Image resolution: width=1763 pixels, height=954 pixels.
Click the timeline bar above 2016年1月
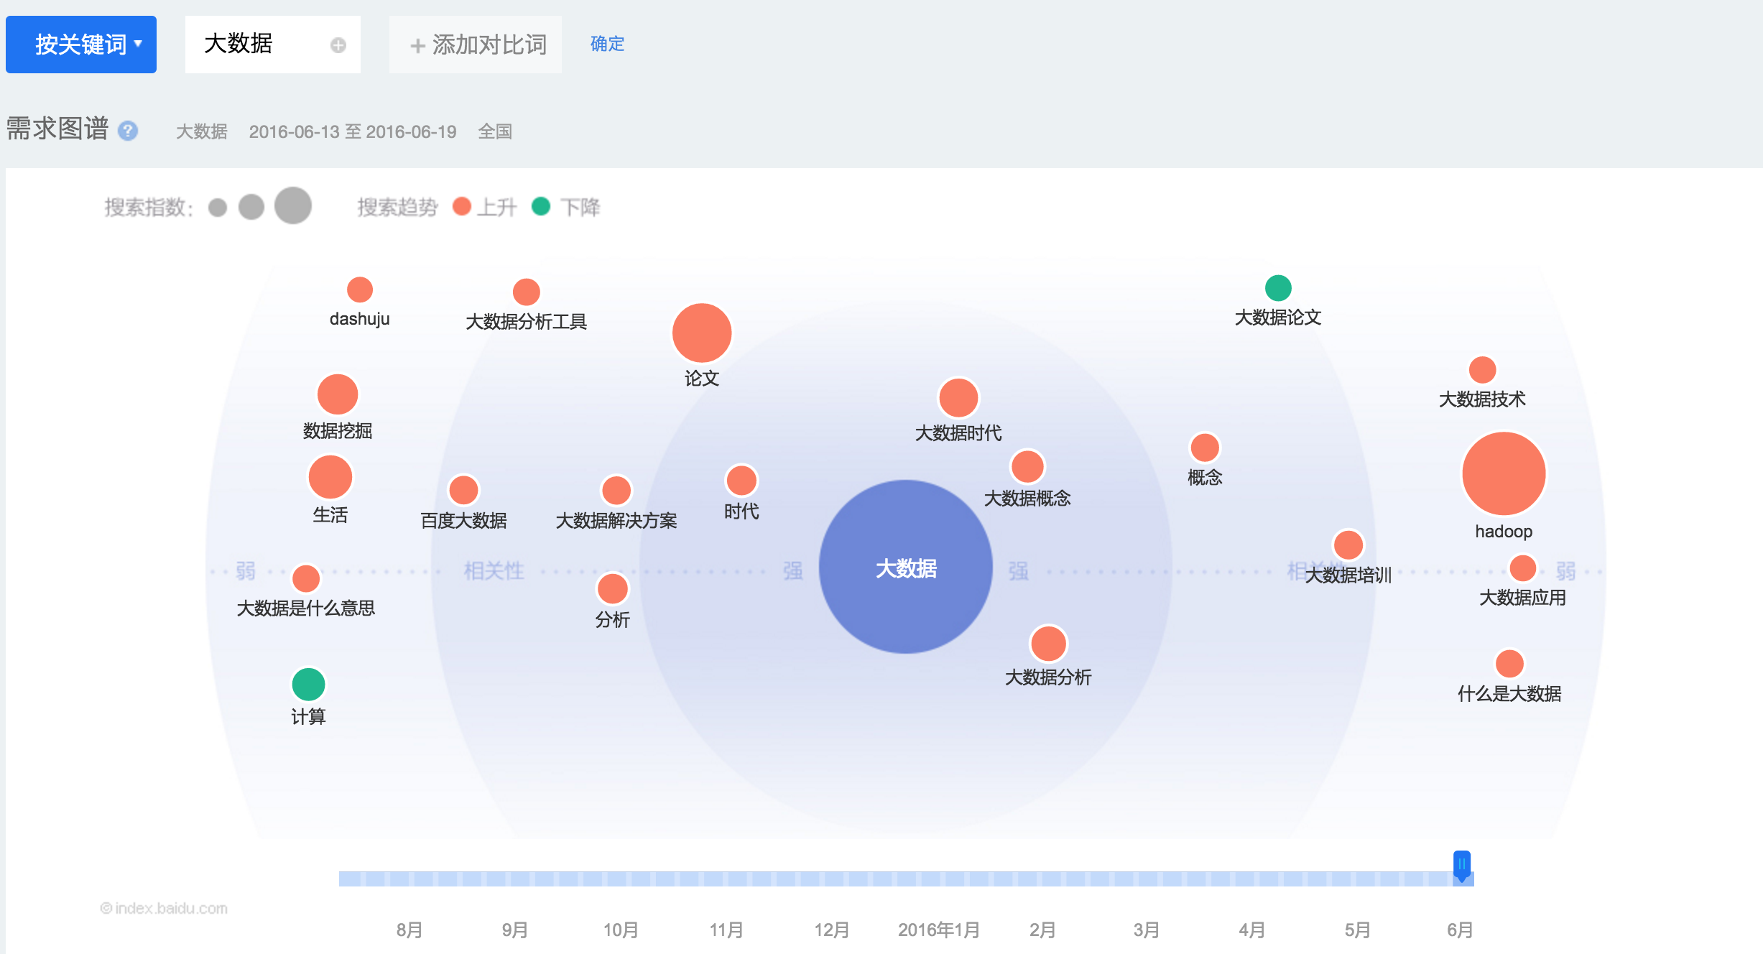(x=938, y=879)
